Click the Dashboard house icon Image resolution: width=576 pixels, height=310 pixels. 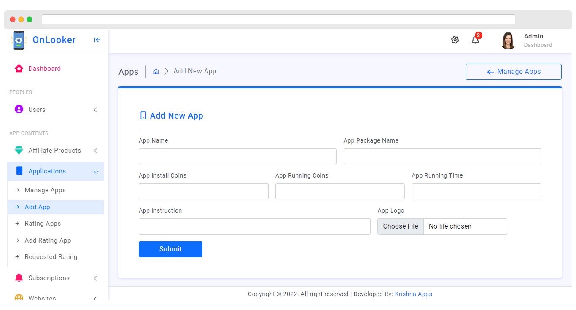[19, 68]
